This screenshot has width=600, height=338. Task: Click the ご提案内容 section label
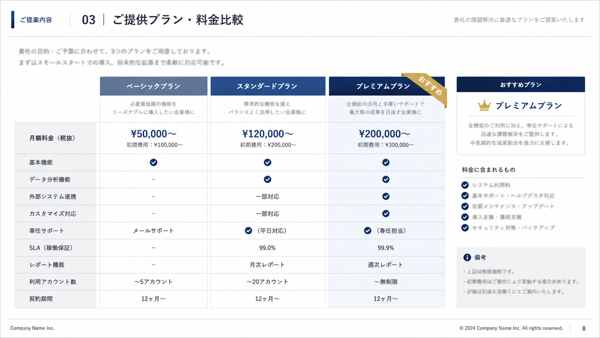(x=36, y=20)
